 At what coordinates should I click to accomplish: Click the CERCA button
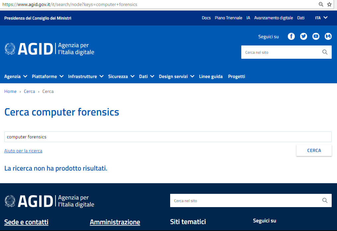coord(314,150)
